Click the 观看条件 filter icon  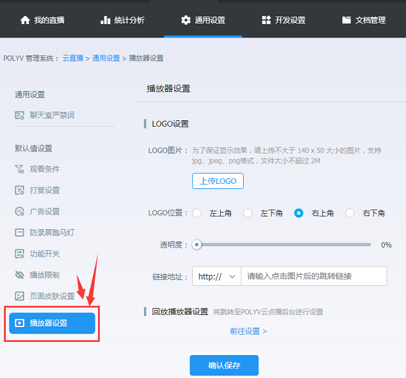(x=20, y=169)
